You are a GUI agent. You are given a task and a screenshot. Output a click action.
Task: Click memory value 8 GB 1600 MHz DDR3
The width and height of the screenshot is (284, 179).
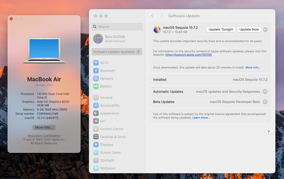[x=52, y=109]
